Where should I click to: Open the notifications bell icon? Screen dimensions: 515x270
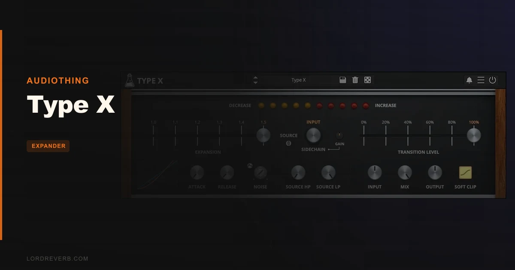click(x=469, y=80)
